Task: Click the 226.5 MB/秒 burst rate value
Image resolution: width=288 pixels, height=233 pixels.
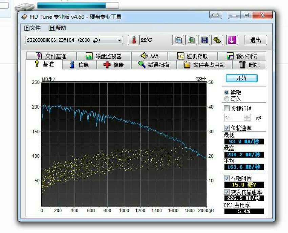Action: [244, 198]
